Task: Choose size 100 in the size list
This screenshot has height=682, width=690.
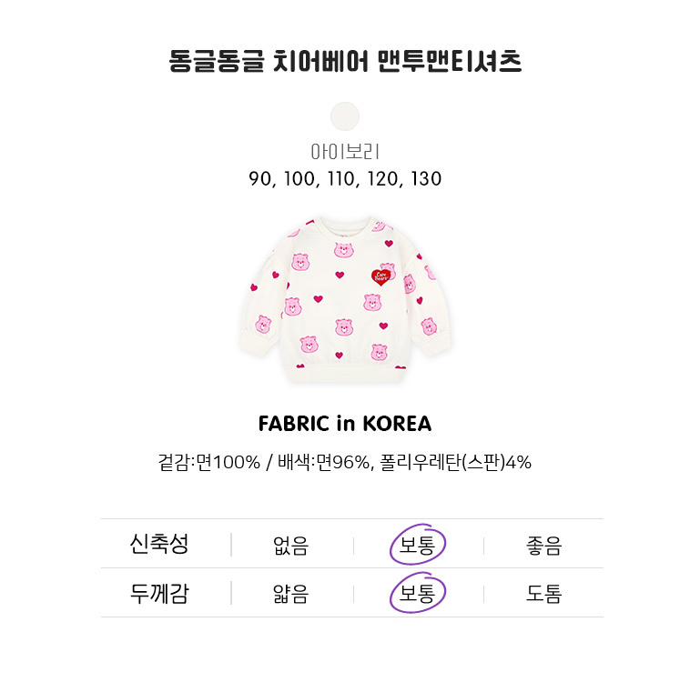Action: point(297,179)
